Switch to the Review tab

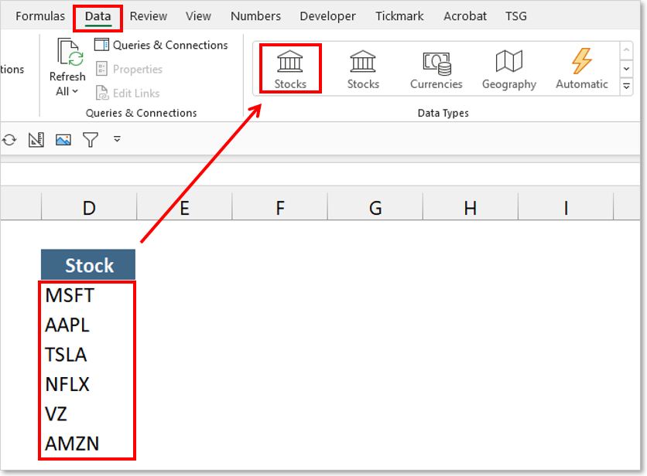(148, 15)
